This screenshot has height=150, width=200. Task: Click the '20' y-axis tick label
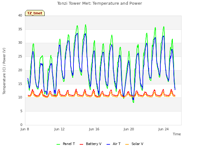20,70
